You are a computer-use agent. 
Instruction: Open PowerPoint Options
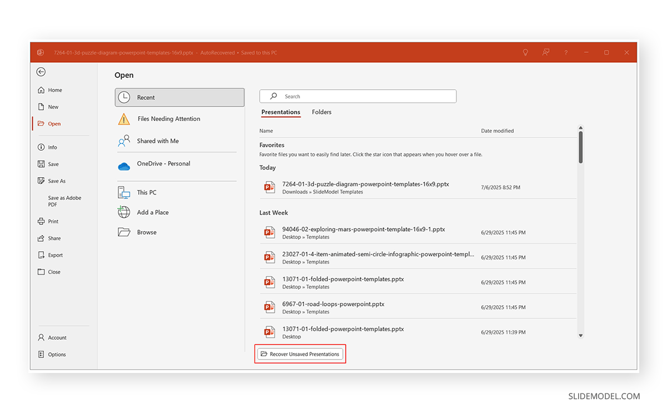point(56,354)
